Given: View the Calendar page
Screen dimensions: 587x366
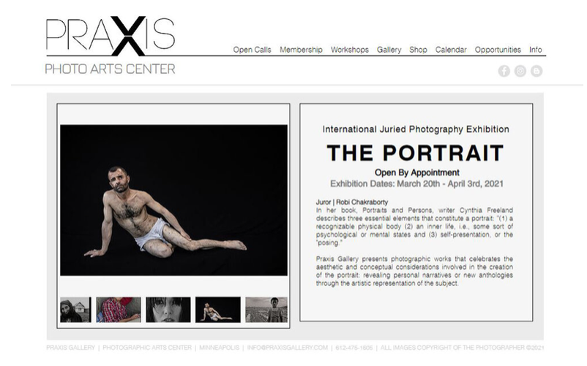Looking at the screenshot, I should click(x=451, y=50).
